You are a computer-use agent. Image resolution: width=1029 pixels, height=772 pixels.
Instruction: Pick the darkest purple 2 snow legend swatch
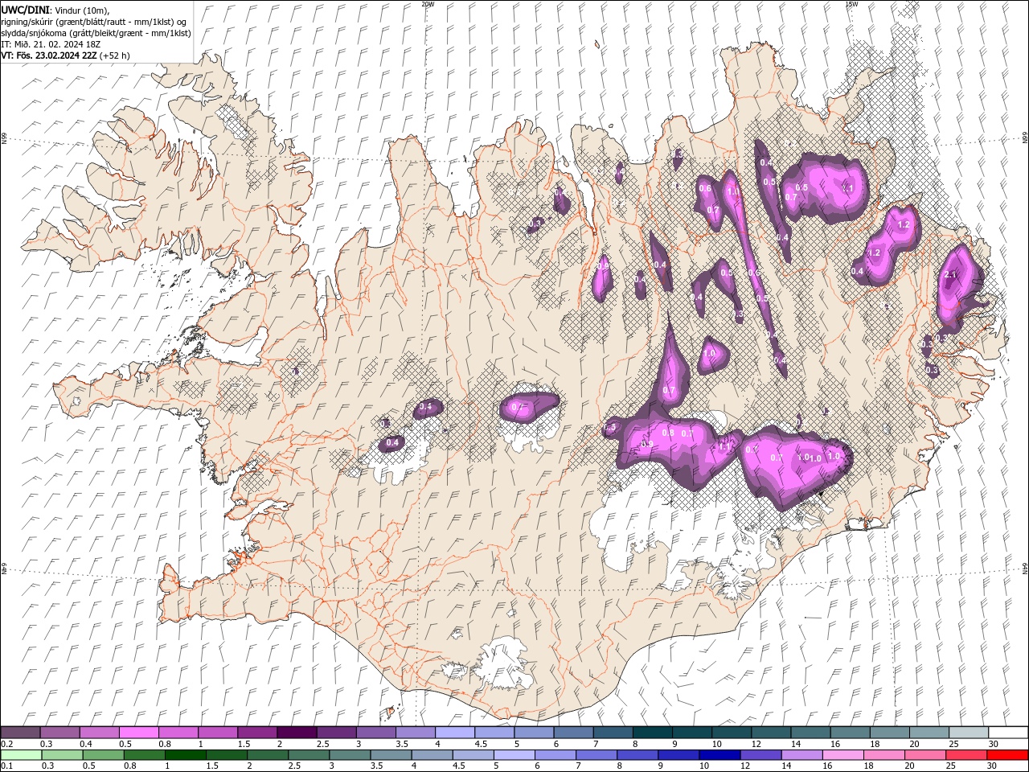coord(296,733)
